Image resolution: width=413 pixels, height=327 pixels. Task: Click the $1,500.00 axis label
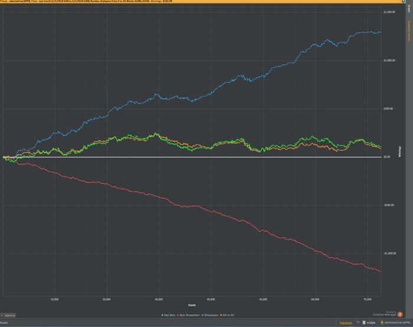[389, 12]
